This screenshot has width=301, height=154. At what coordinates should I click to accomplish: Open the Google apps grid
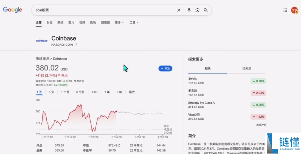click(285, 10)
